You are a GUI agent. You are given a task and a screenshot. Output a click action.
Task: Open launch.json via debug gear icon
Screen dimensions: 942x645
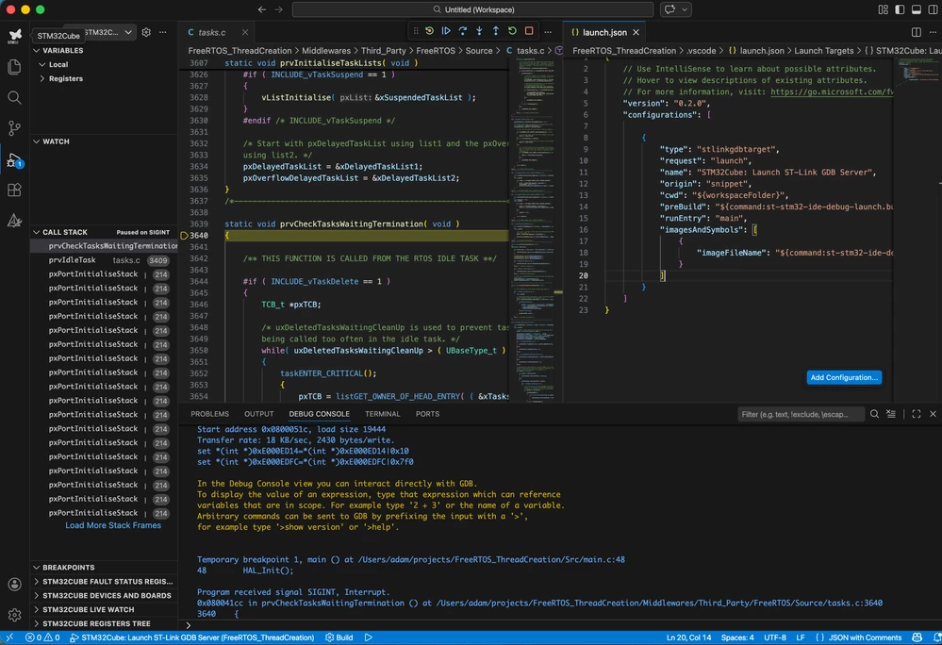click(146, 32)
